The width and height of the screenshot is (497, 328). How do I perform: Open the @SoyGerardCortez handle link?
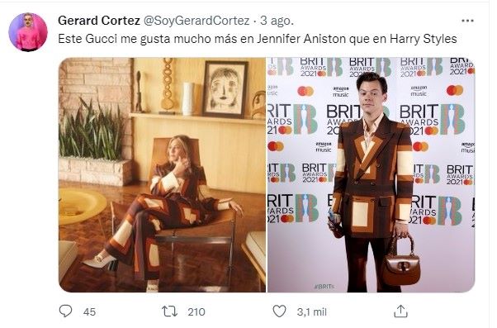[x=196, y=21]
